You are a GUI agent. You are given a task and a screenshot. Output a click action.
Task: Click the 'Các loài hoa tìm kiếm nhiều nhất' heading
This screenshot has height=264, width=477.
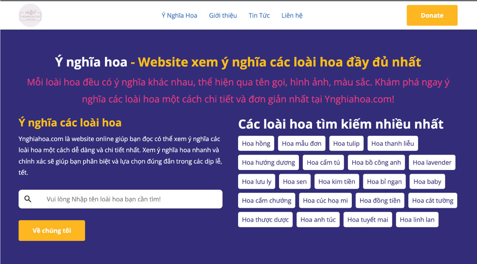coord(341,124)
